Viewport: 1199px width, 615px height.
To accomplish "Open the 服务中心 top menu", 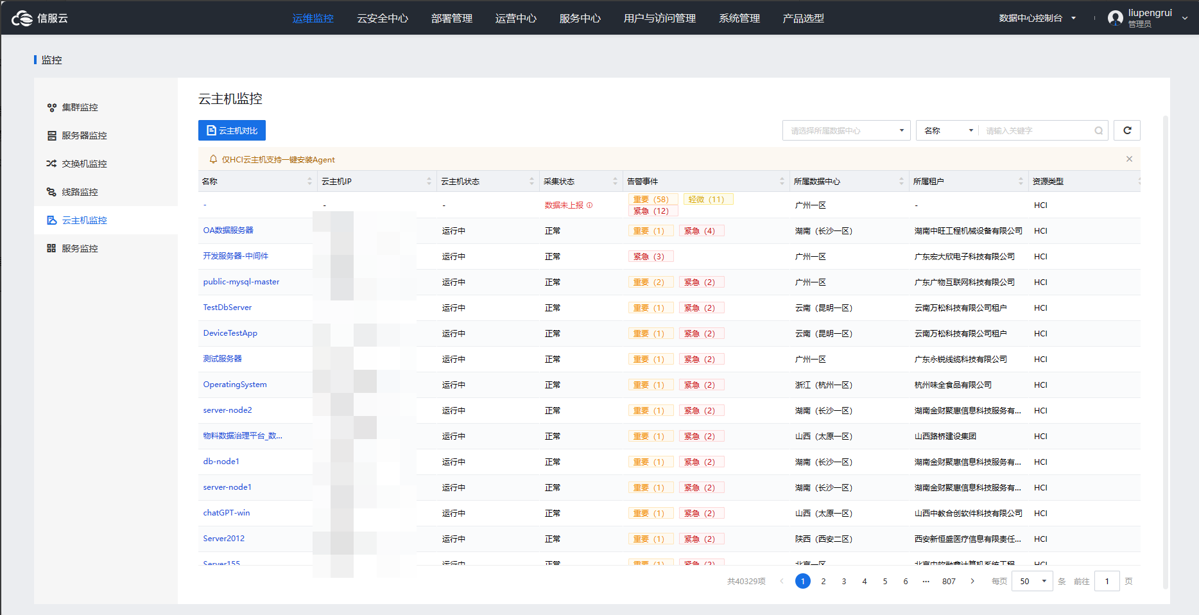I will pyautogui.click(x=580, y=18).
